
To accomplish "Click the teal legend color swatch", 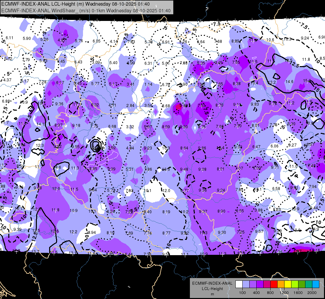I will click(x=309, y=284).
